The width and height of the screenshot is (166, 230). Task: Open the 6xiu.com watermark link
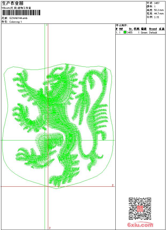coord(140,225)
